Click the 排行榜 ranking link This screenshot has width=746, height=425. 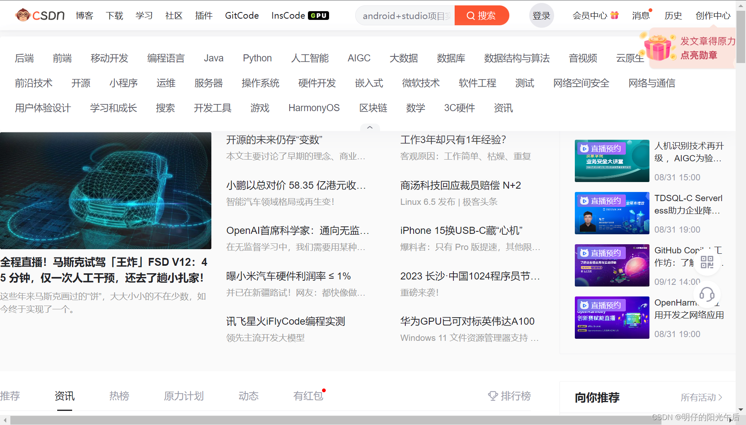[x=509, y=396]
